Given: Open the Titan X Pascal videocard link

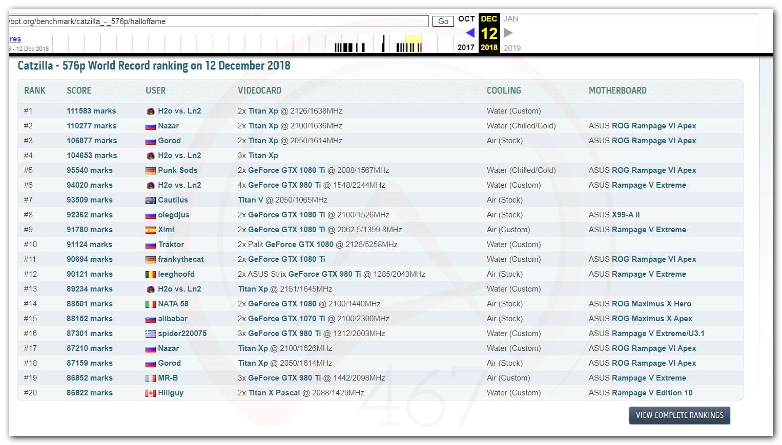Looking at the screenshot, I should 274,393.
